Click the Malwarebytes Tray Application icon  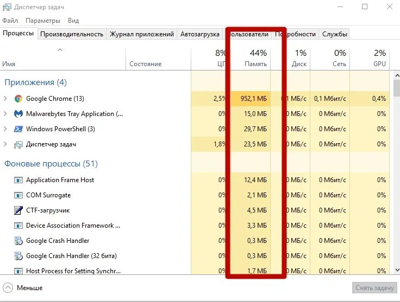(x=18, y=114)
